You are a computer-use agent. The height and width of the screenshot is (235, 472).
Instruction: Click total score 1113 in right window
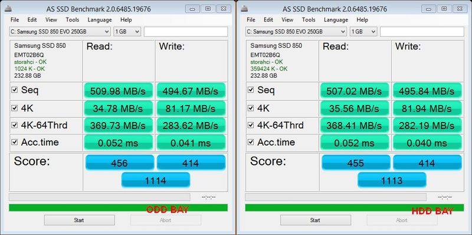(392, 180)
